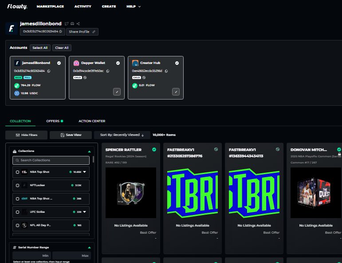342x263 pixels.
Task: Click the profile avatar F logo
Action: (12, 28)
